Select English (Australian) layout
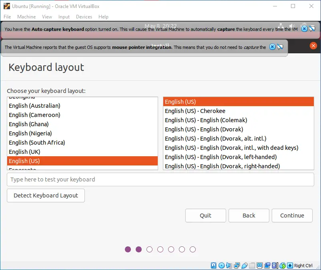321x270 pixels. click(82, 106)
